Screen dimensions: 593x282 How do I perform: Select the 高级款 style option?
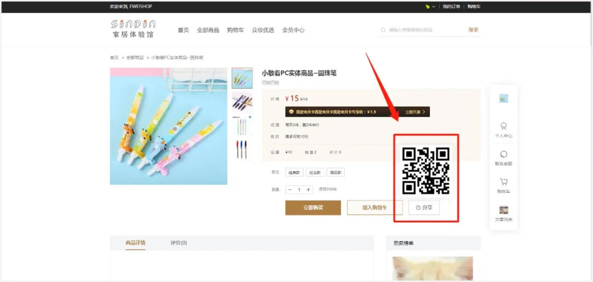point(335,172)
